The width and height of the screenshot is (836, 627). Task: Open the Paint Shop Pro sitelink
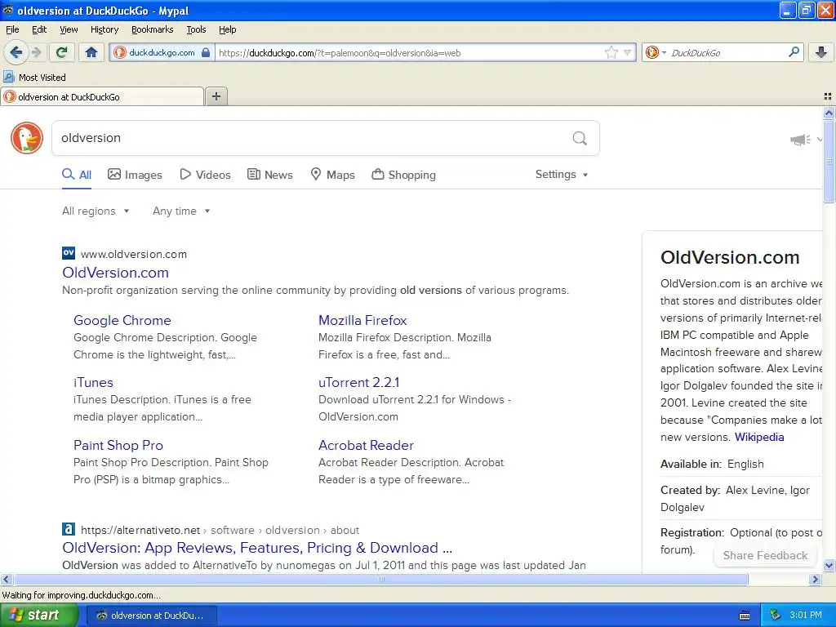(118, 445)
